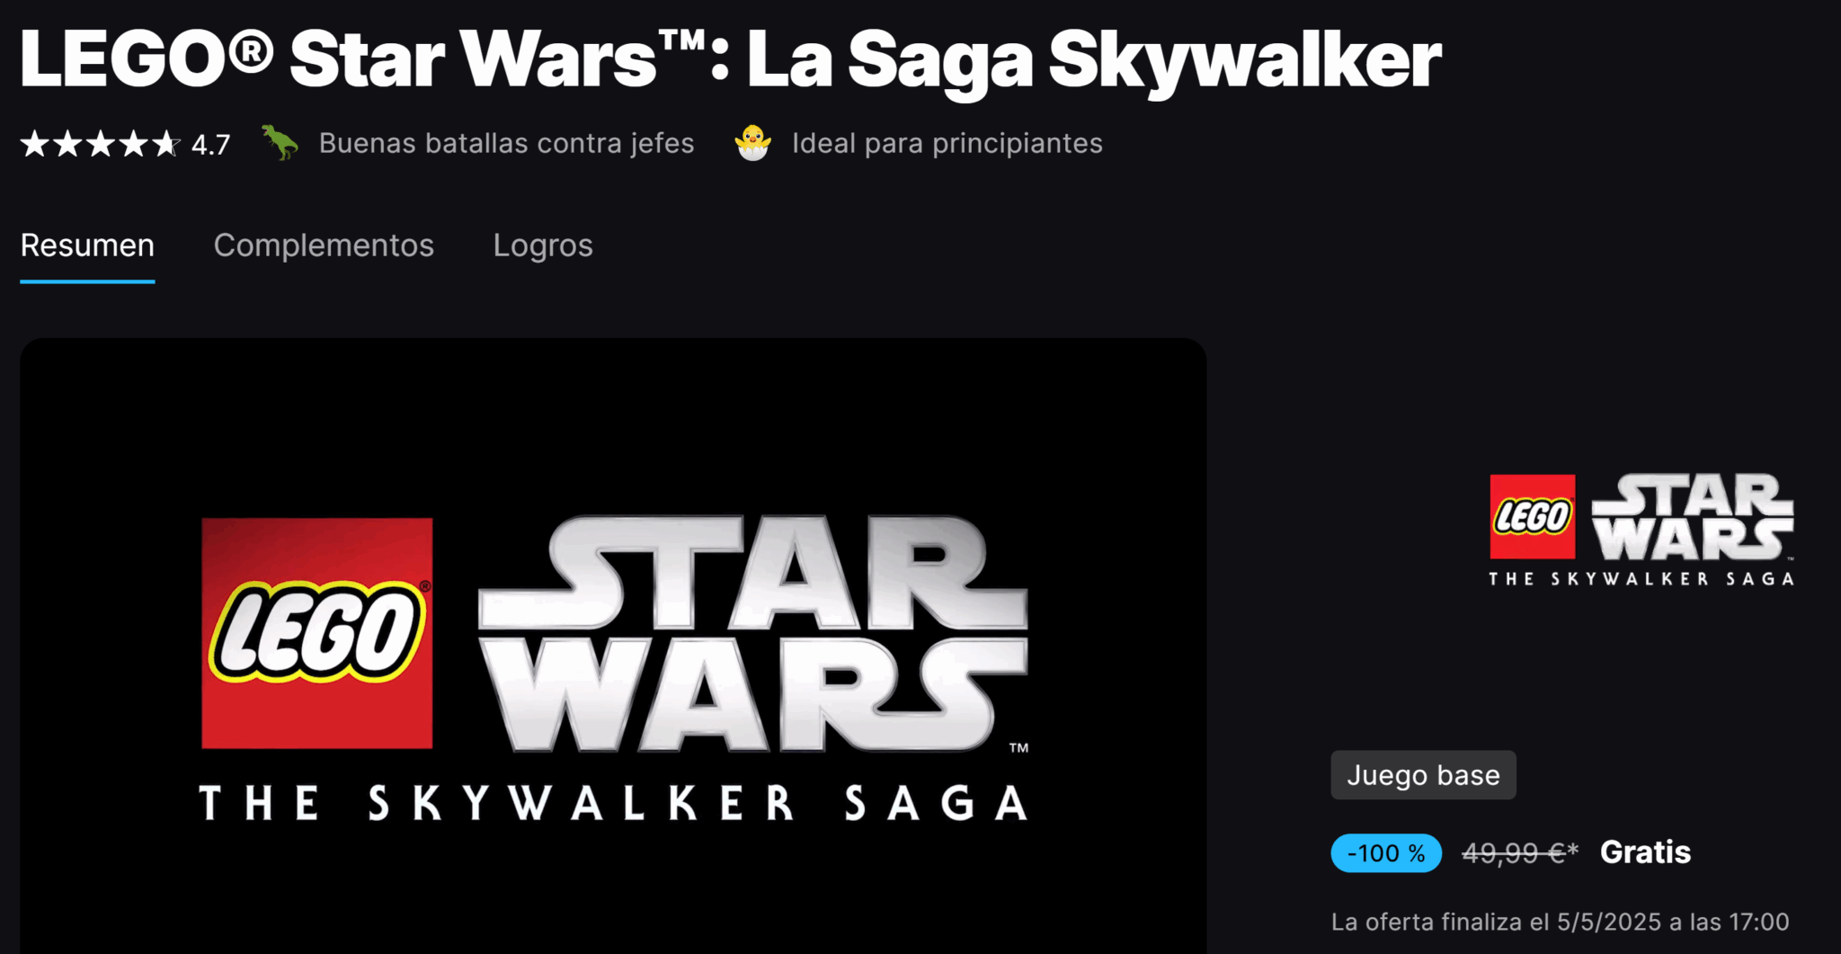Click the struck-through 49,99 € price

coord(1520,853)
